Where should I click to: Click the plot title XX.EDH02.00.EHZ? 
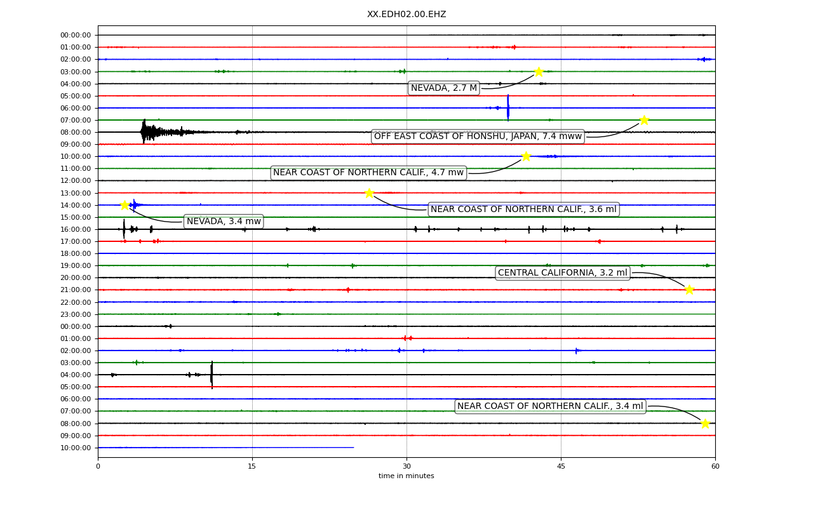406,15
